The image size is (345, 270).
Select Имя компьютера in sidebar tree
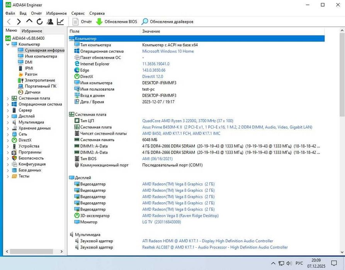41,56
